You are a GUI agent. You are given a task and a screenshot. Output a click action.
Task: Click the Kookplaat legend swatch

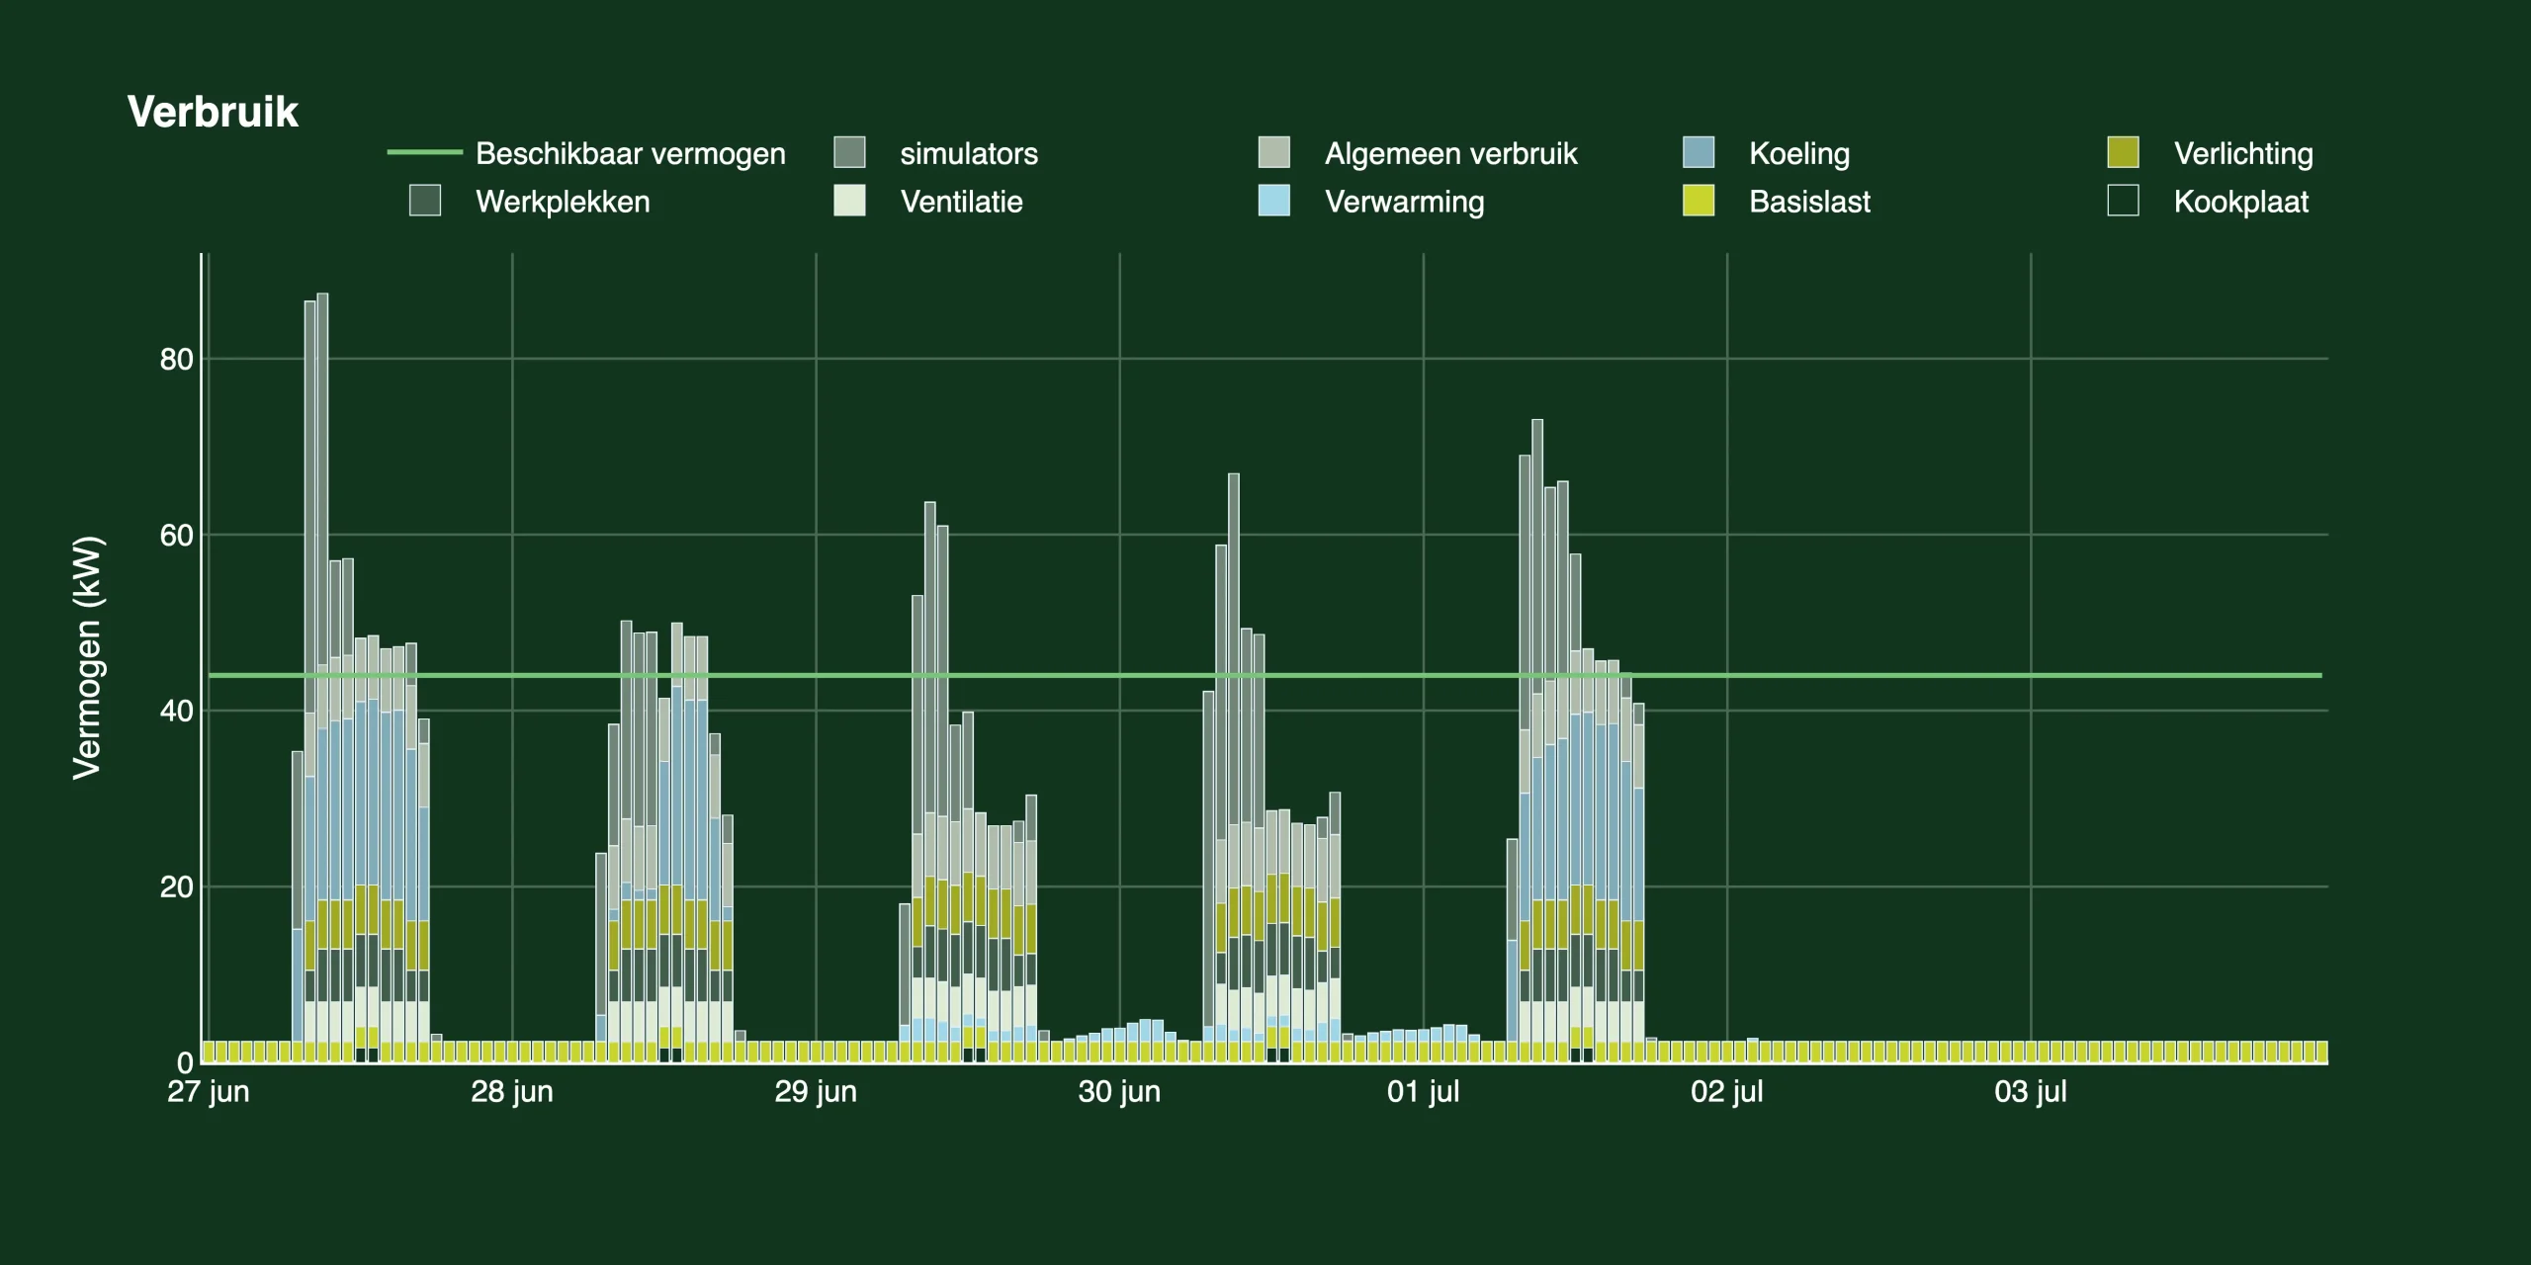2123,201
